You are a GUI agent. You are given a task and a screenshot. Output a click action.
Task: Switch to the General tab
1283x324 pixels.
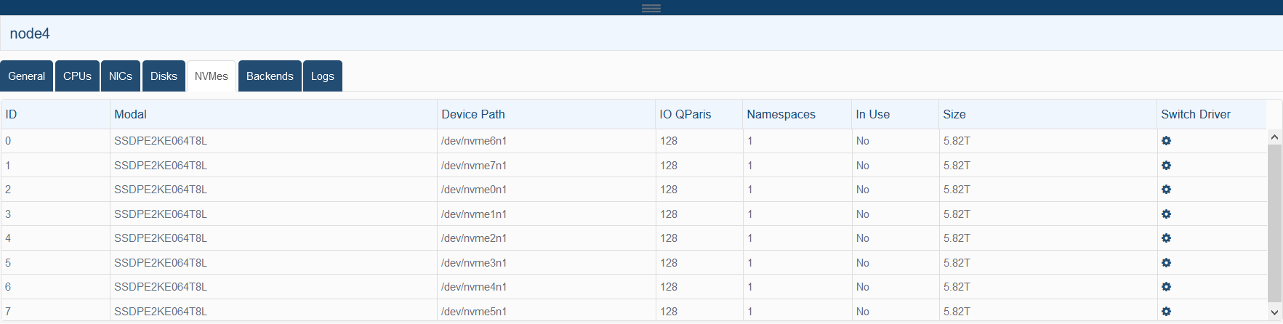pyautogui.click(x=27, y=76)
